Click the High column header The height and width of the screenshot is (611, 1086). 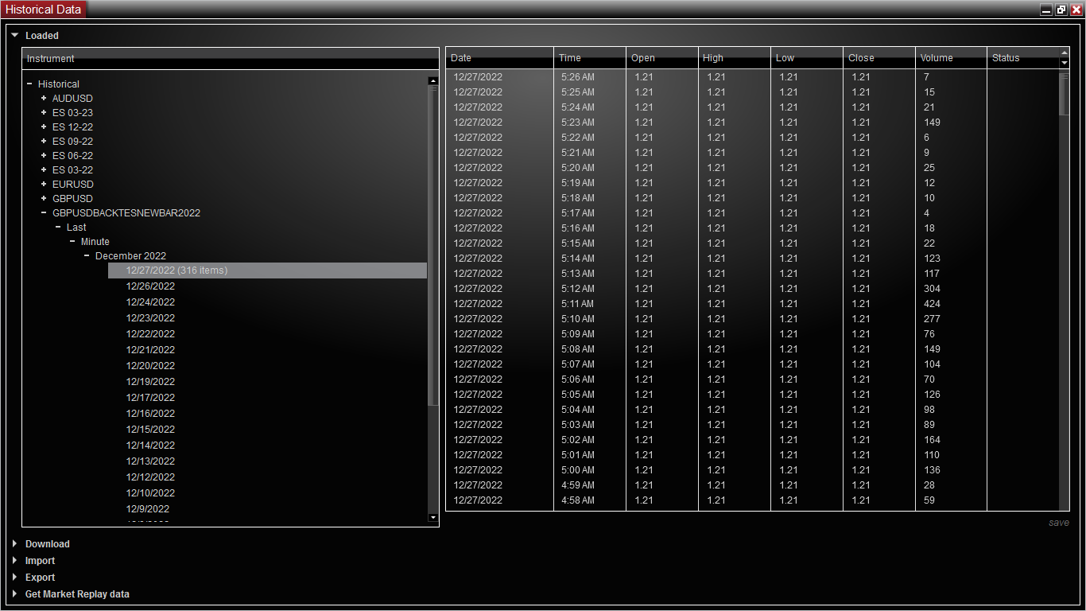735,58
